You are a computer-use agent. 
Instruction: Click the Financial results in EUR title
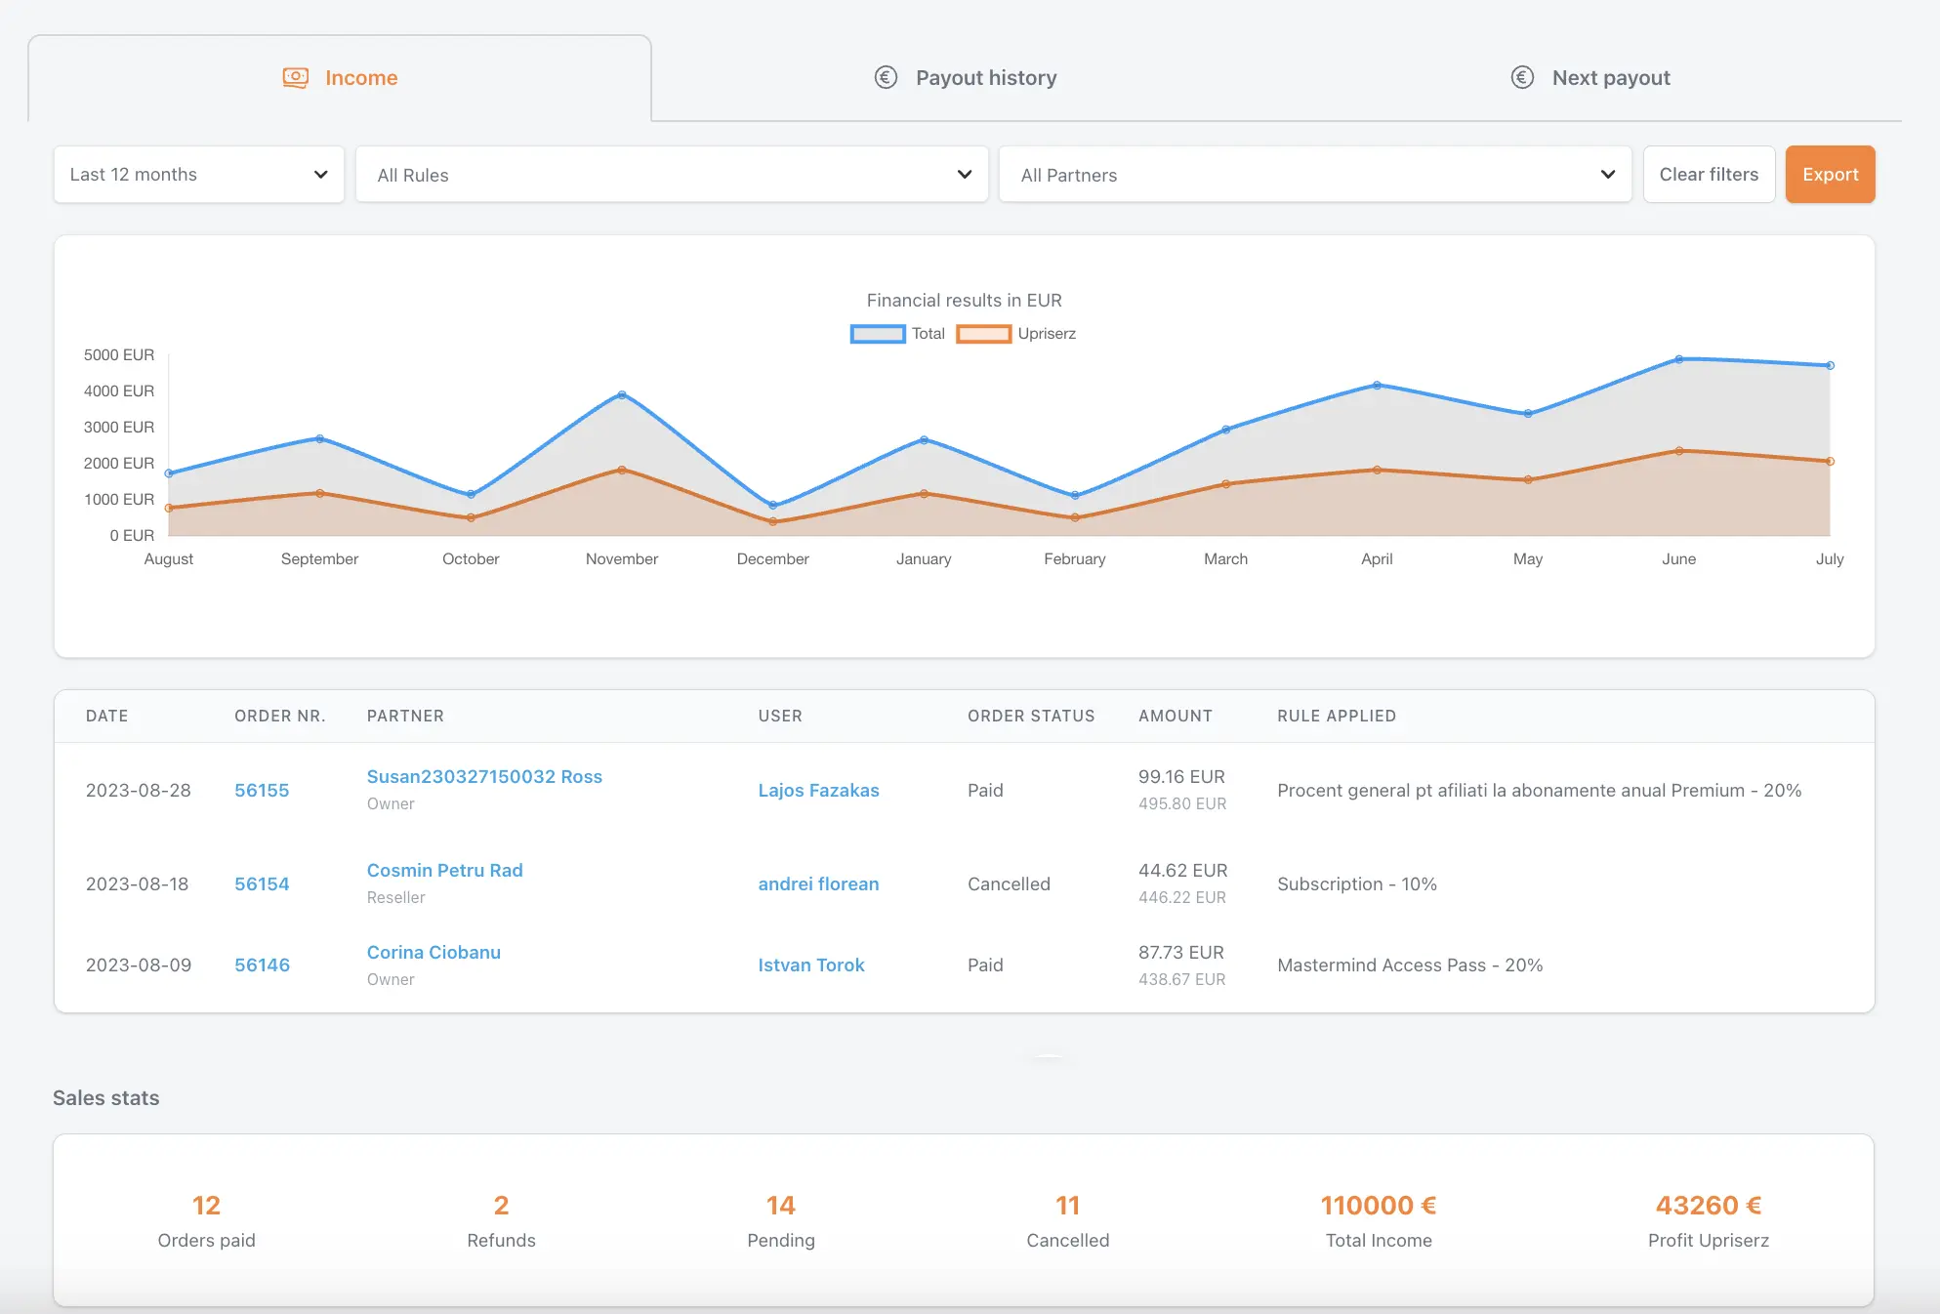click(964, 301)
